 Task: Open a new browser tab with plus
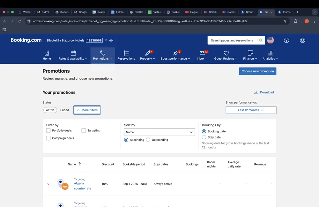(x=297, y=12)
